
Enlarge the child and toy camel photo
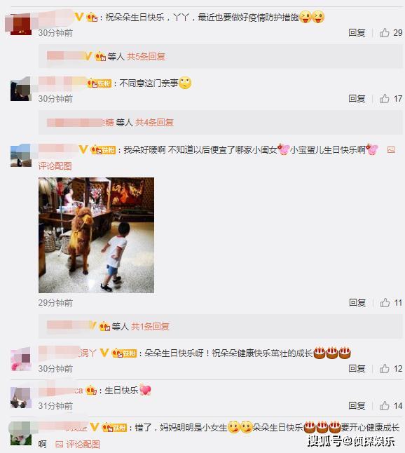pos(96,235)
